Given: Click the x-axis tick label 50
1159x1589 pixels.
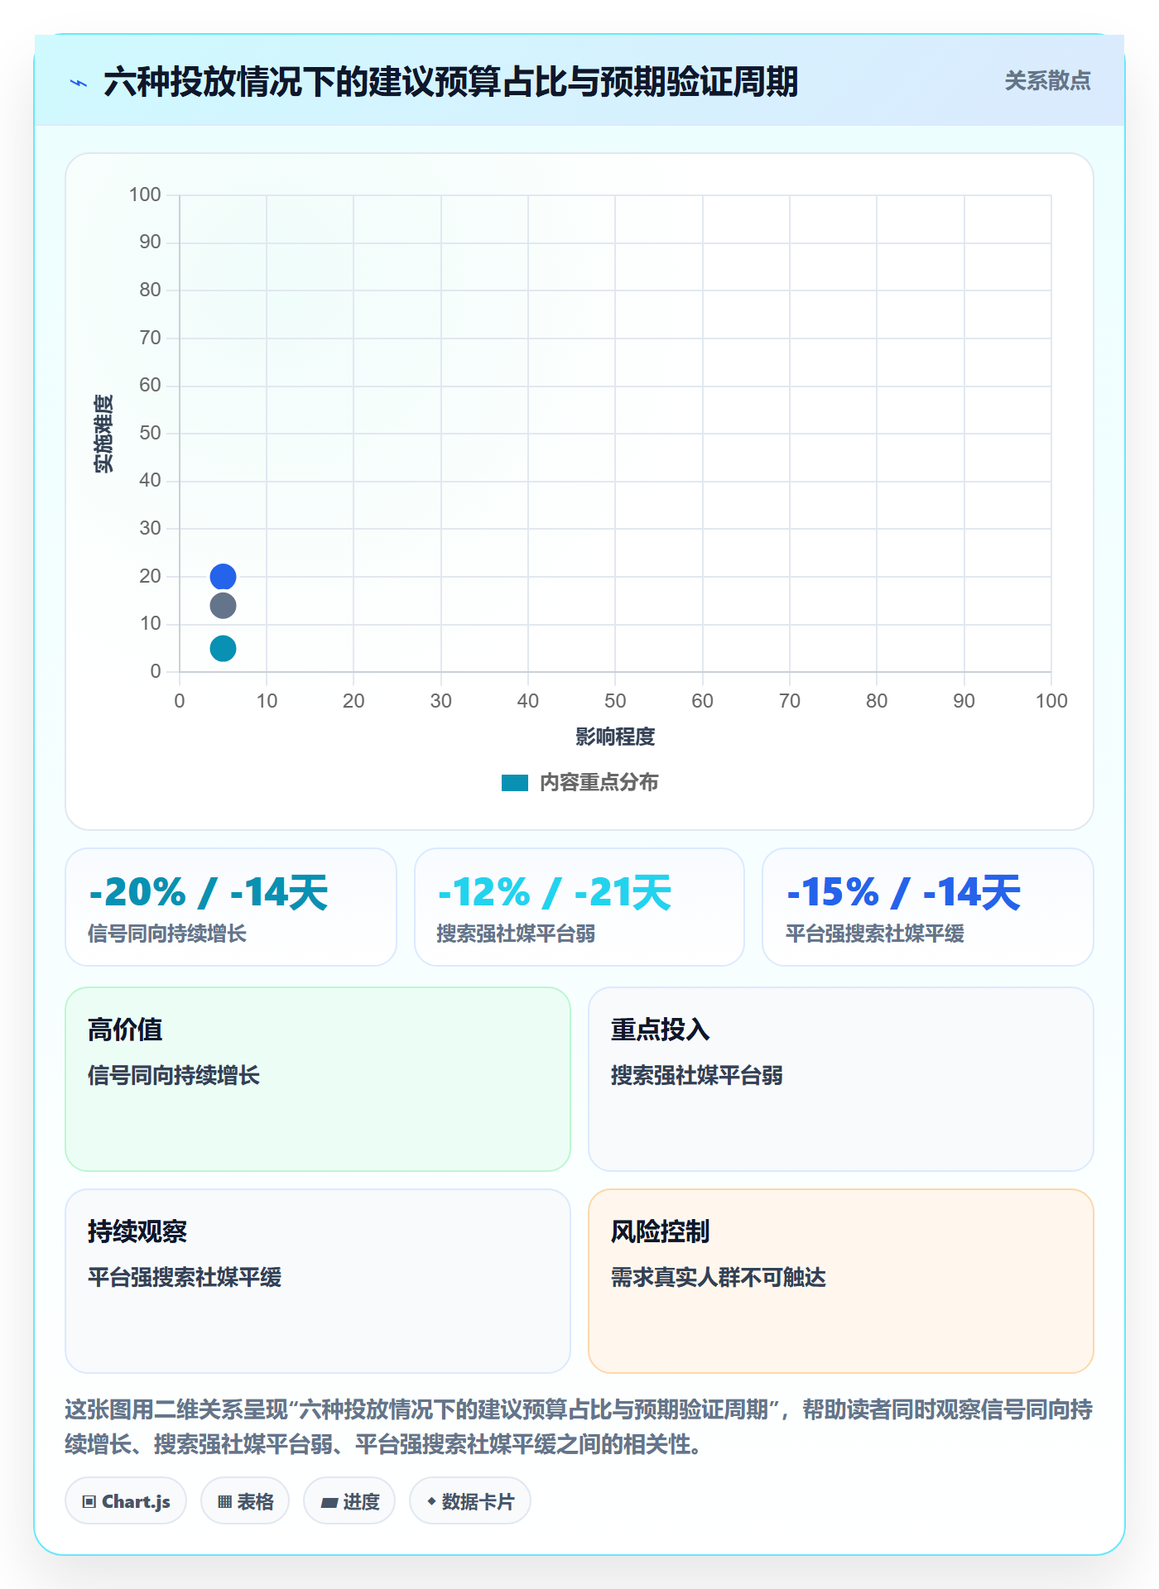Looking at the screenshot, I should point(615,701).
